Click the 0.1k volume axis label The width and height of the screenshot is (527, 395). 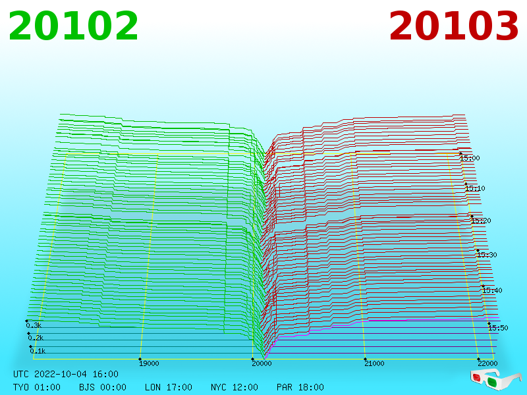38,351
